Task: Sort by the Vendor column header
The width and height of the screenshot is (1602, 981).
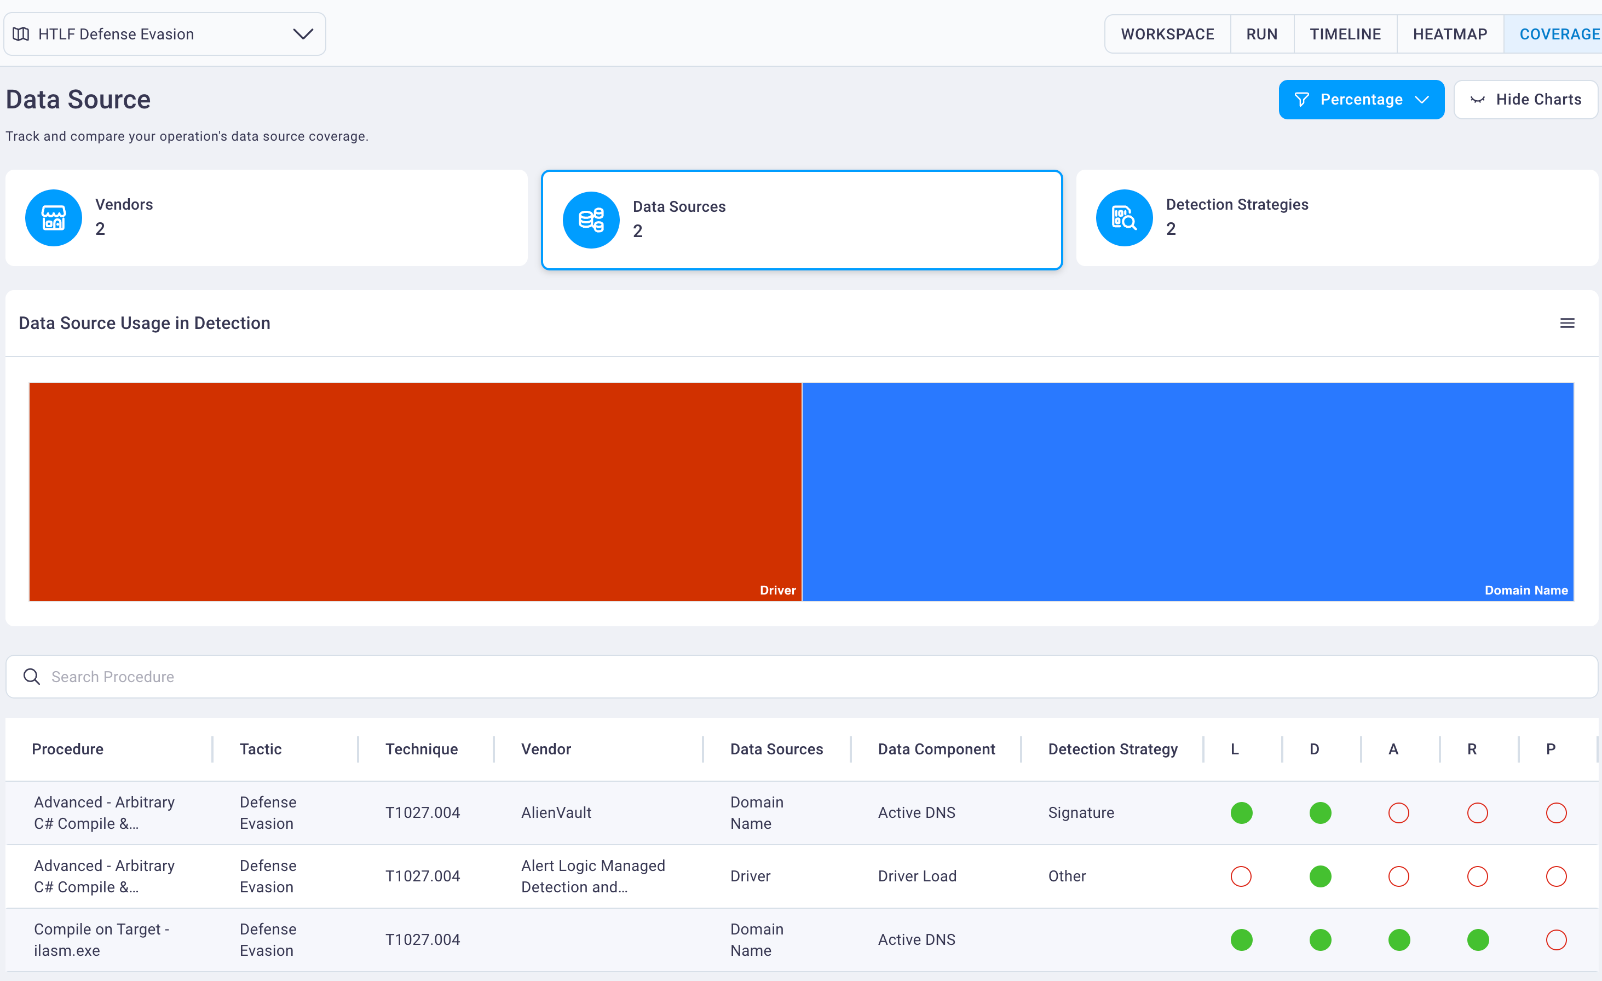Action: (546, 749)
